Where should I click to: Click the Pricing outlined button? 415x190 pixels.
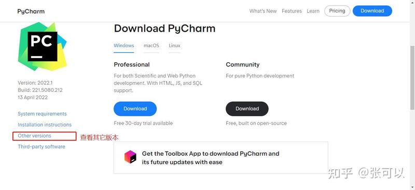click(x=337, y=11)
